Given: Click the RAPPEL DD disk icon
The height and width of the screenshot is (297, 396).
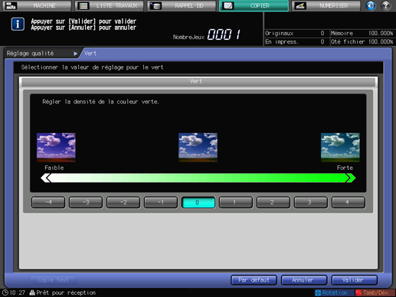Looking at the screenshot, I should [155, 5].
